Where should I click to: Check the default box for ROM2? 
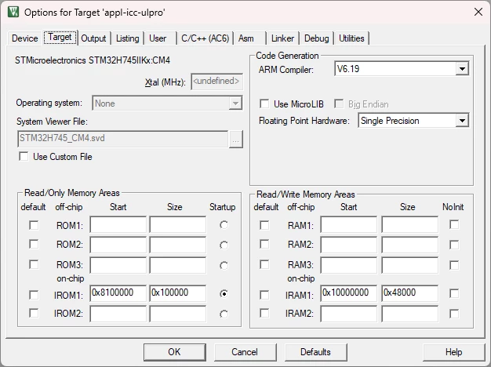pyautogui.click(x=34, y=244)
